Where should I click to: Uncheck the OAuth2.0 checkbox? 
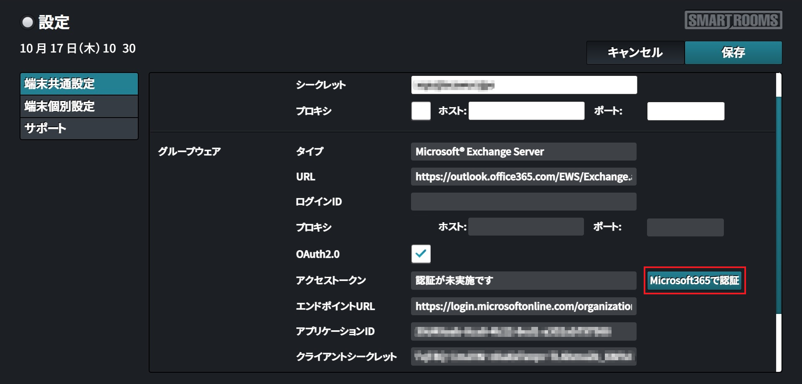[x=421, y=254]
